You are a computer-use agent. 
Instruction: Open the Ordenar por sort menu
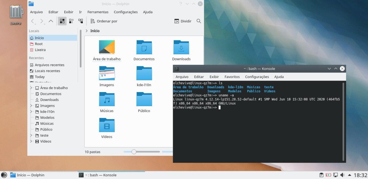point(104,21)
